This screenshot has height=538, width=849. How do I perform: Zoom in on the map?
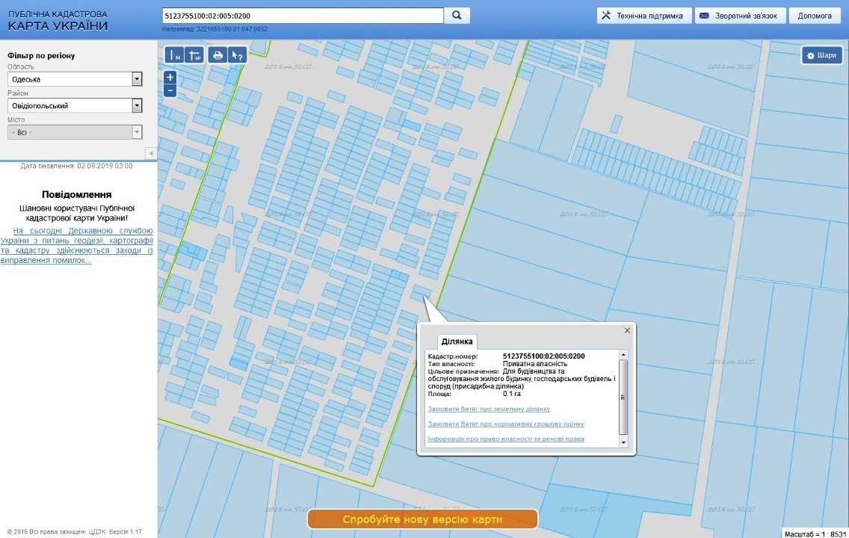(x=170, y=78)
